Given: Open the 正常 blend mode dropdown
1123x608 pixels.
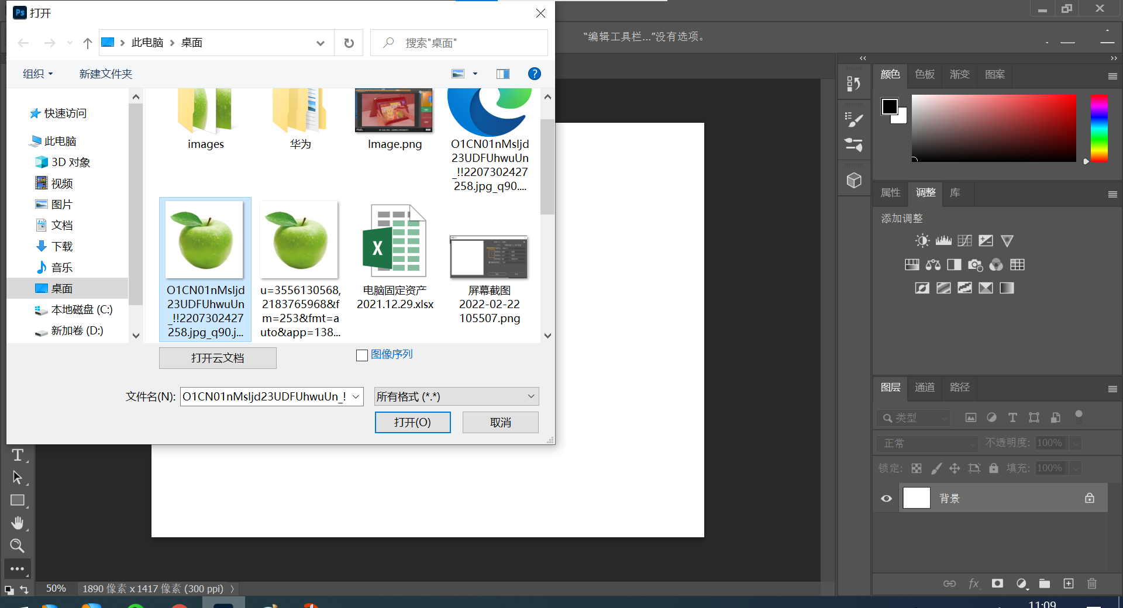Looking at the screenshot, I should point(928,443).
